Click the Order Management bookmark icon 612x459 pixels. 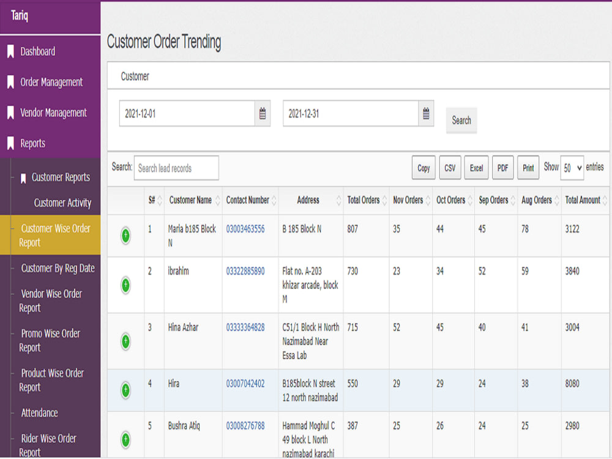coord(10,82)
